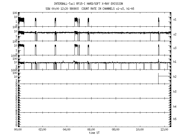Click the s1 channel label
The height and width of the screenshot is (137, 180).
click(175, 19)
